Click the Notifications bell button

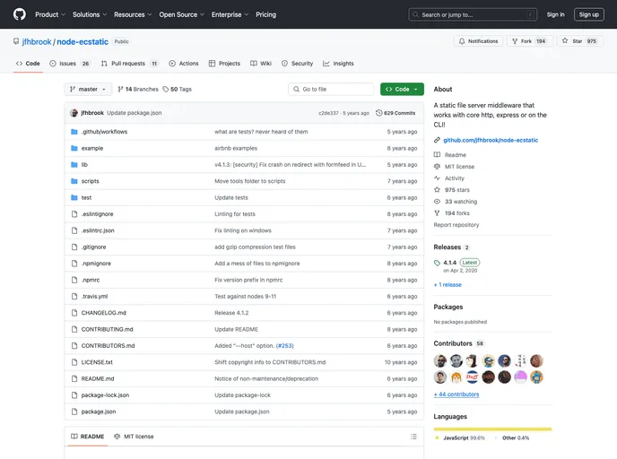[478, 41]
